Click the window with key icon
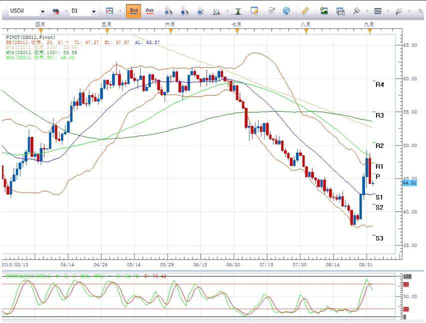 pos(254,11)
